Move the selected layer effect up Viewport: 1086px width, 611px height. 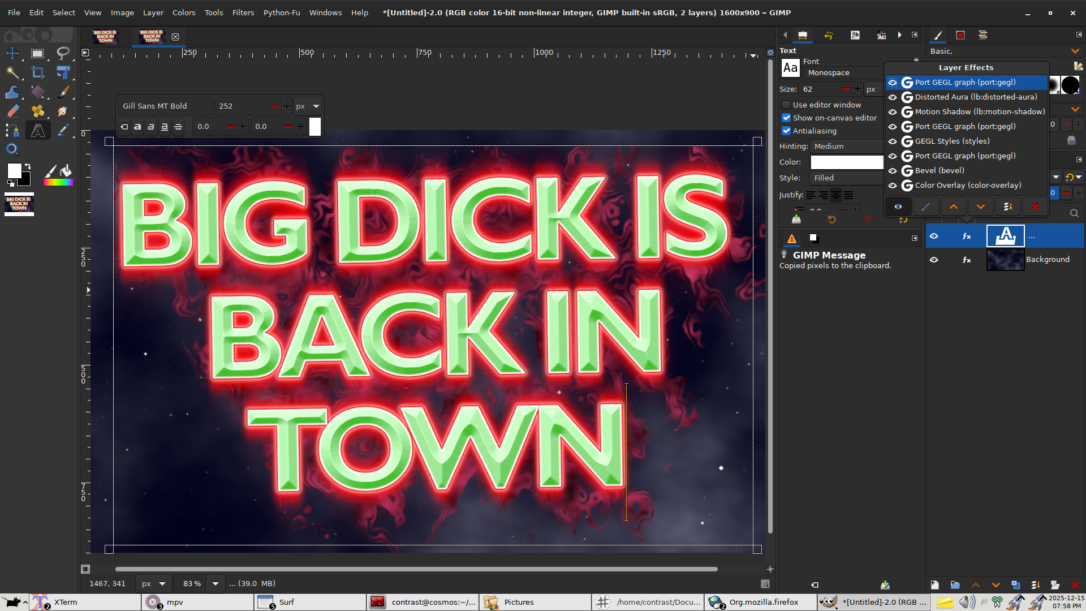click(x=953, y=206)
